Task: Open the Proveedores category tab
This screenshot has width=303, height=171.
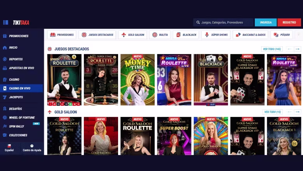Action: point(62,35)
